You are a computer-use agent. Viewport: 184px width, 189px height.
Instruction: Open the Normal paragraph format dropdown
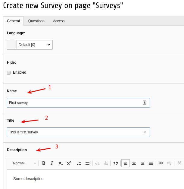pos(24,163)
